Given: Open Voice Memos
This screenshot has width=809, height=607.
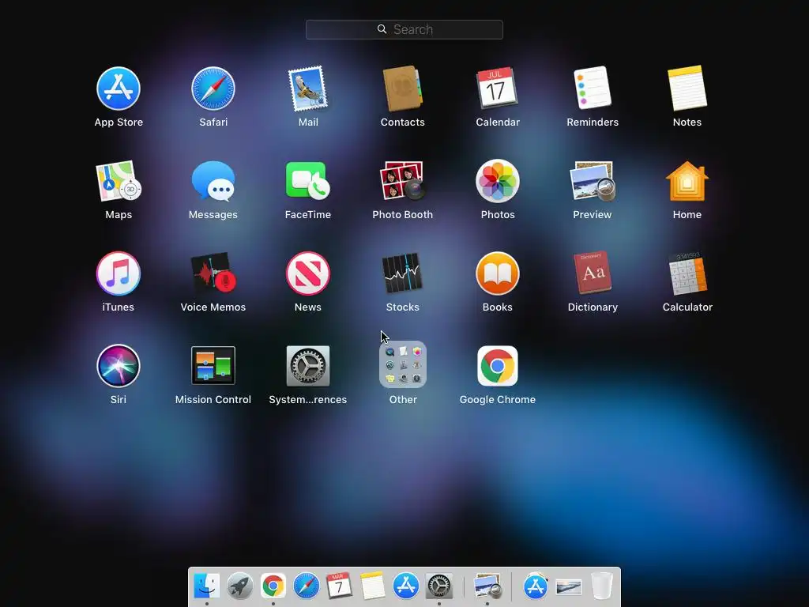Looking at the screenshot, I should [x=213, y=273].
